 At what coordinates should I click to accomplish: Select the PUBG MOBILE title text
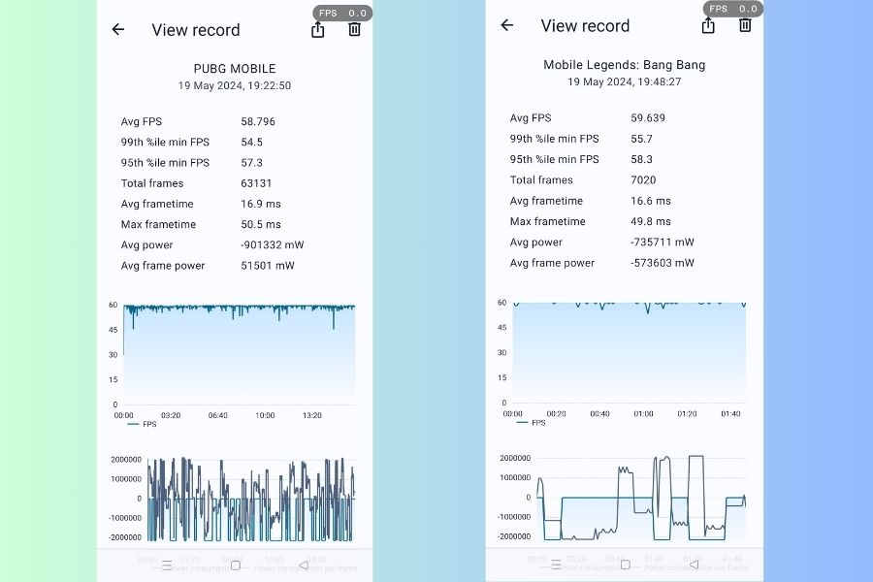(x=235, y=69)
